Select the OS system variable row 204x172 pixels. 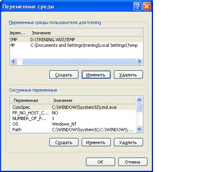click(x=73, y=124)
